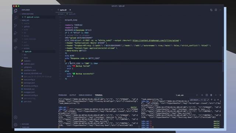This screenshot has width=236, height=133.
Task: Split the editor to the right
Action: click(216, 10)
